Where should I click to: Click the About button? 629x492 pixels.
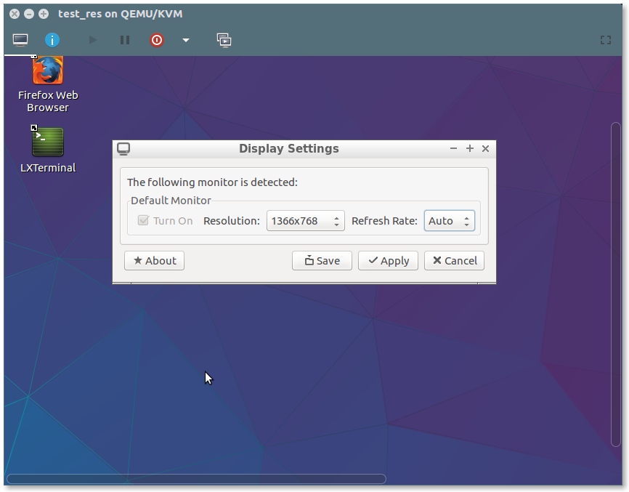[x=155, y=261]
